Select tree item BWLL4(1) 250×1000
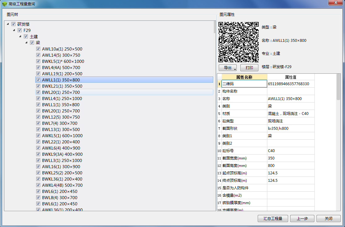This screenshot has width=345, height=227. pyautogui.click(x=62, y=98)
